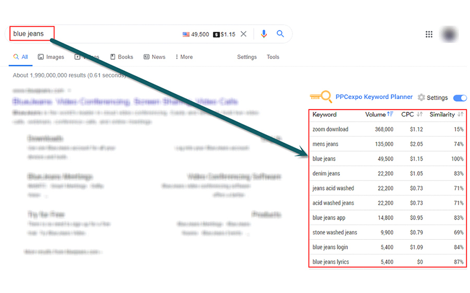470x293 pixels.
Task: Click the 15% similarity value
Action: (x=459, y=129)
